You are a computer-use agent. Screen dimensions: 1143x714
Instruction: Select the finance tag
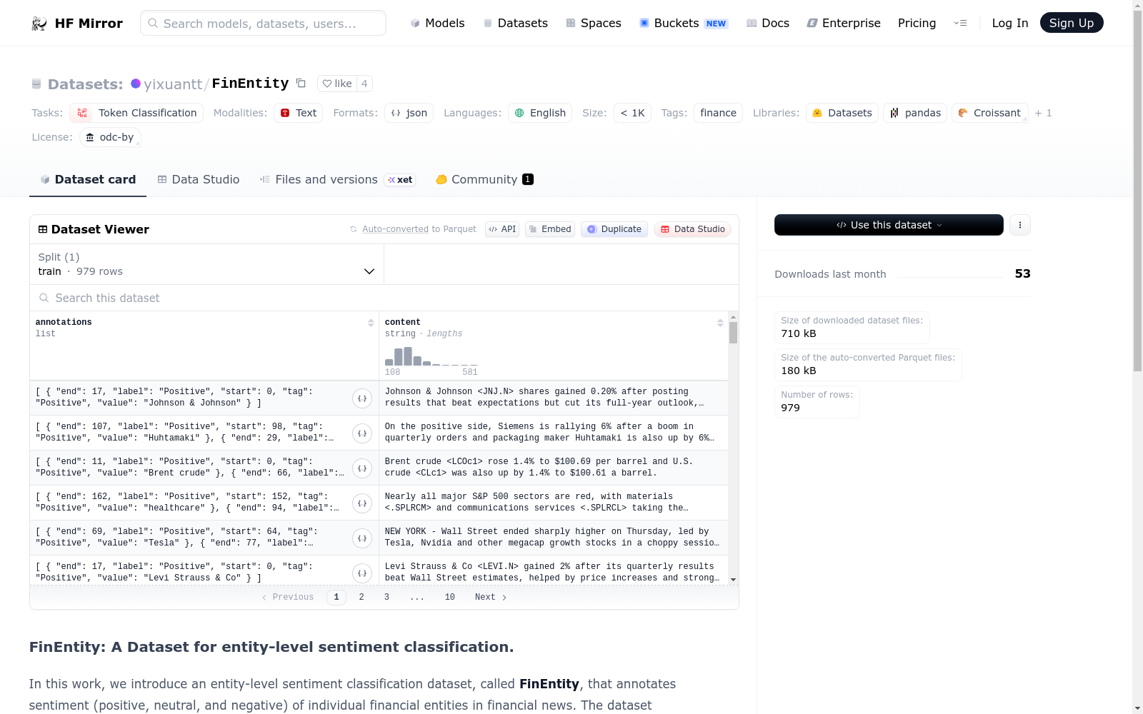(x=718, y=113)
